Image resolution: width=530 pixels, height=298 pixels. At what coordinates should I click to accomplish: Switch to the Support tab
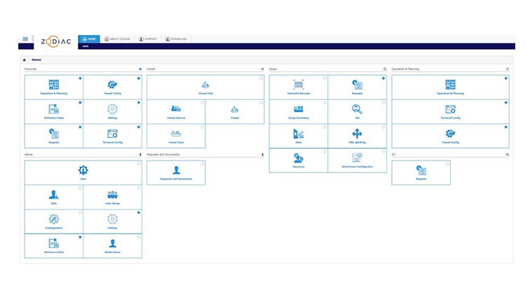147,39
